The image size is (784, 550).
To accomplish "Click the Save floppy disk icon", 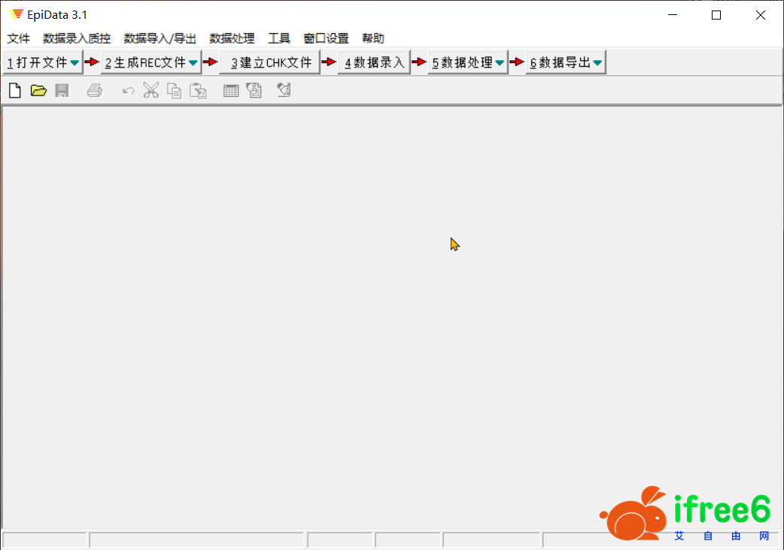I will coord(62,91).
